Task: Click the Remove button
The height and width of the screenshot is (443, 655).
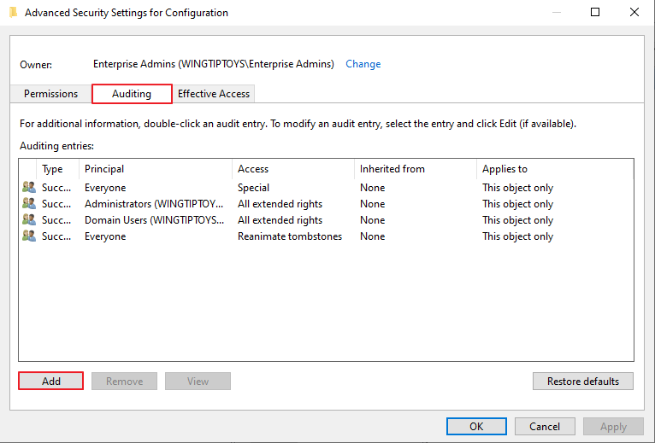Action: (x=125, y=381)
